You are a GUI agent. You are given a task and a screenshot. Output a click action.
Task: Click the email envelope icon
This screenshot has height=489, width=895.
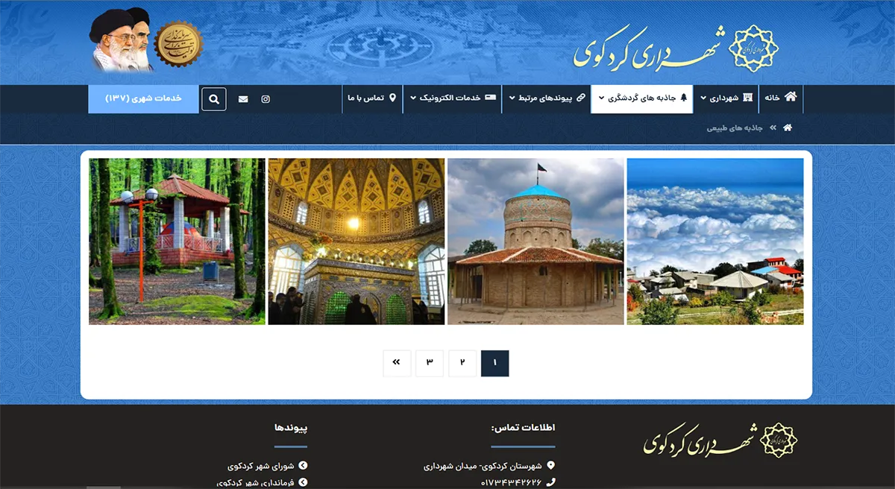pyautogui.click(x=243, y=99)
